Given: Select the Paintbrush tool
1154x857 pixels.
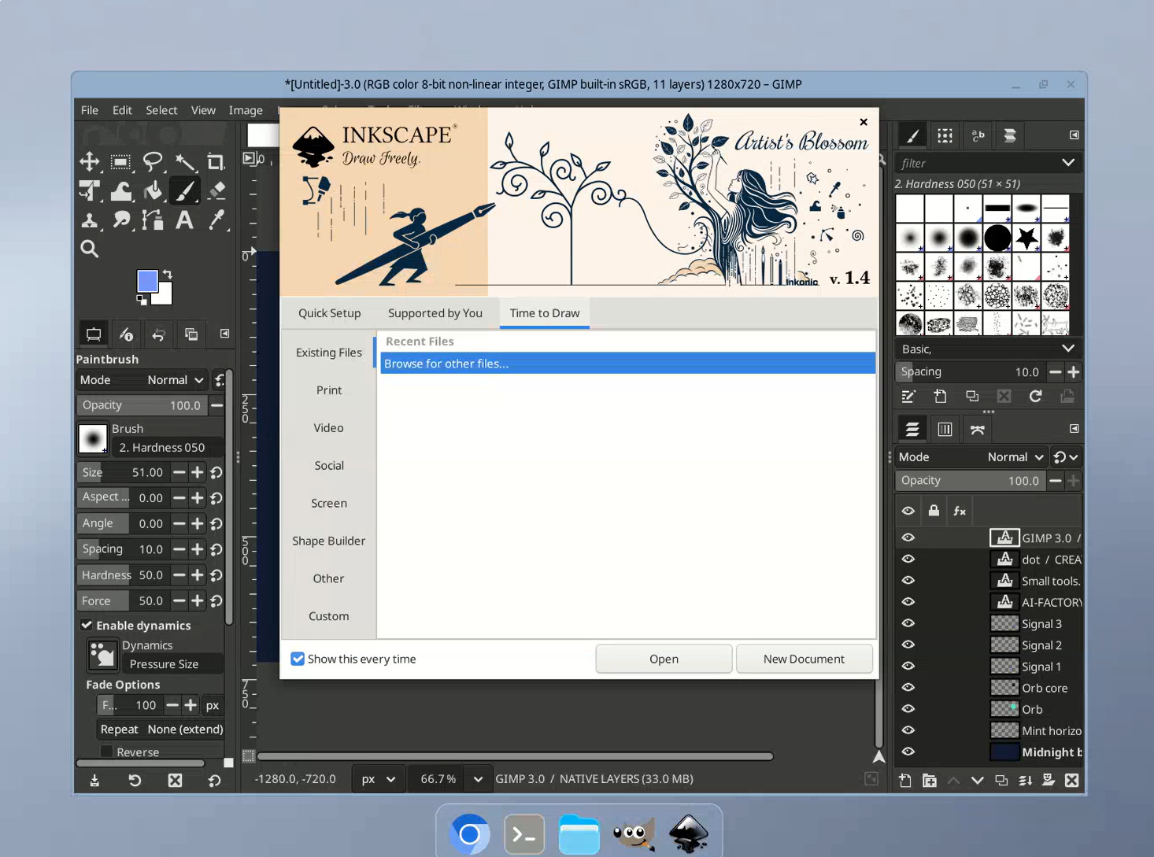Looking at the screenshot, I should click(185, 191).
